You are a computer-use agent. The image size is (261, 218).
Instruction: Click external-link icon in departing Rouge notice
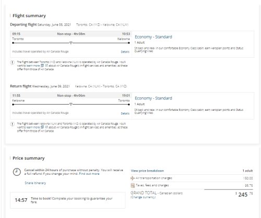[x=46, y=66]
